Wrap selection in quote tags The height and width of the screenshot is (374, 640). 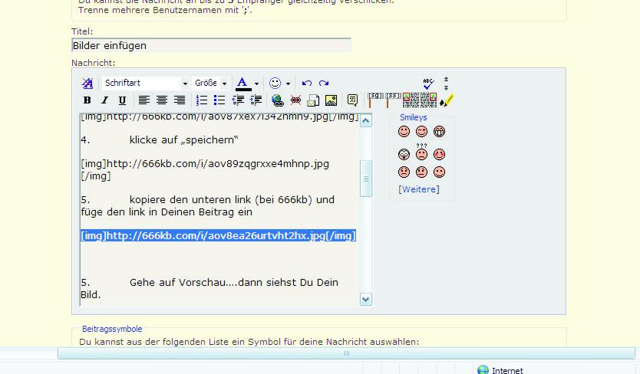click(x=353, y=100)
